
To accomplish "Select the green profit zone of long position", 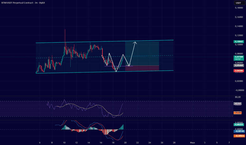I will (142, 54).
